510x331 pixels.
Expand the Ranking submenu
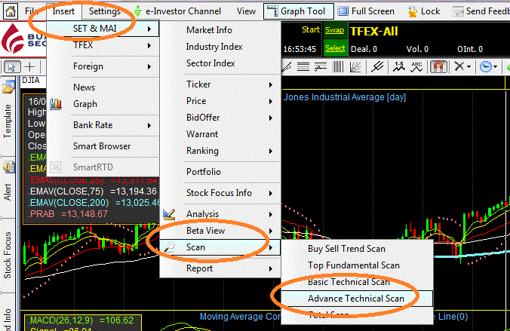(x=220, y=151)
